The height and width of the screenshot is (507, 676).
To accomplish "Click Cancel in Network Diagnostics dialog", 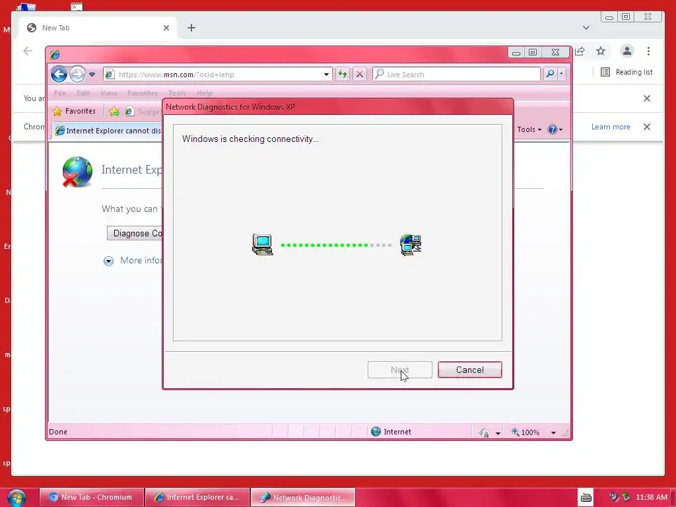I will click(470, 370).
